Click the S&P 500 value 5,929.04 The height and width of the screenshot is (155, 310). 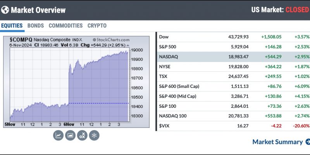tap(239, 47)
